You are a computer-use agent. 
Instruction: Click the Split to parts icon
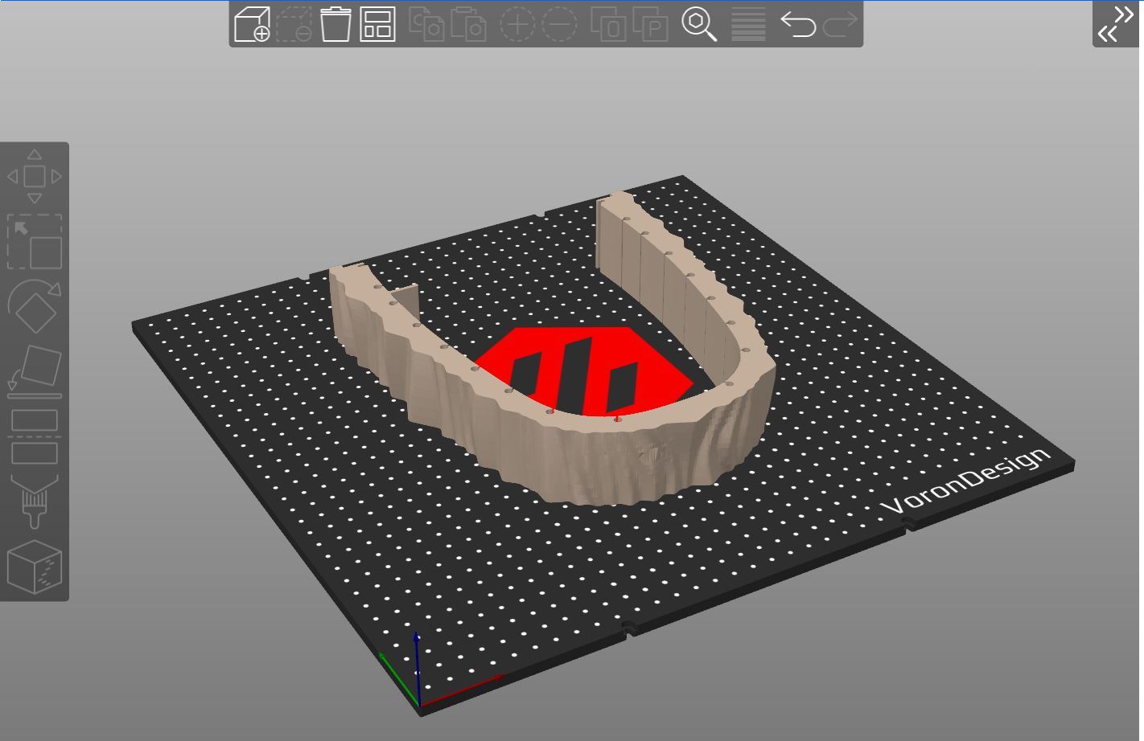click(651, 24)
